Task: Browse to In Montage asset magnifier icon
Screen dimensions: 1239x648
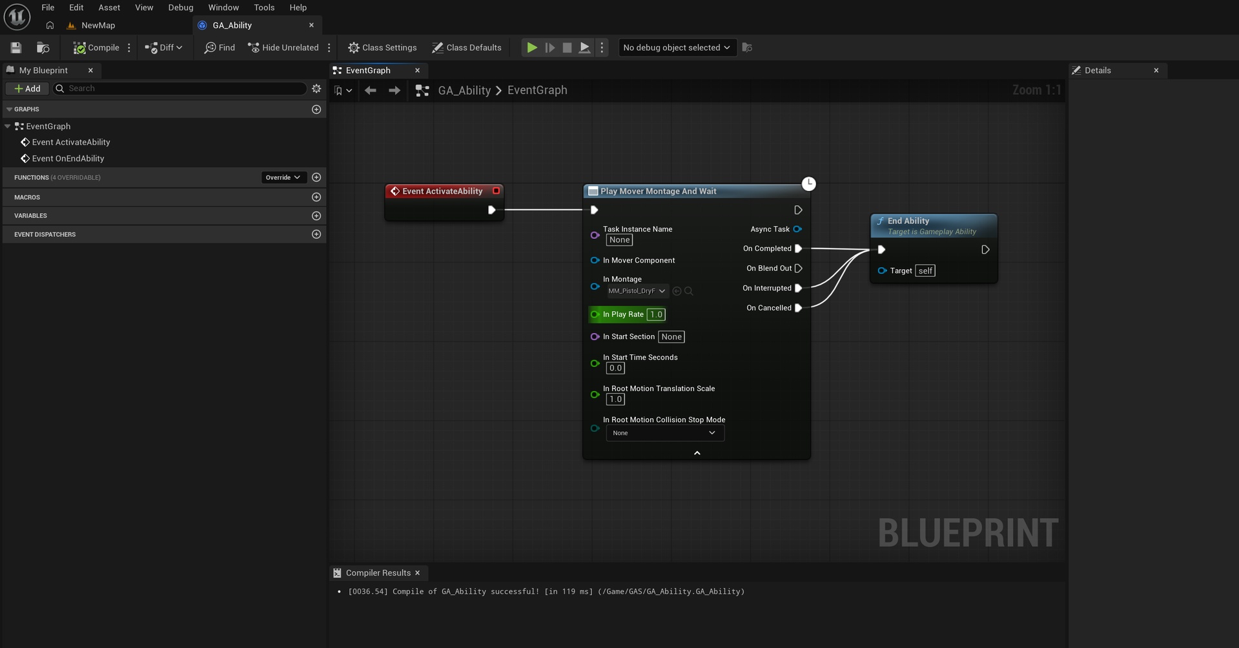Action: 689,291
